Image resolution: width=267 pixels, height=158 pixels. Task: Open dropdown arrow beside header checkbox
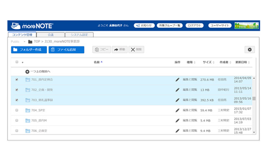[23, 62]
